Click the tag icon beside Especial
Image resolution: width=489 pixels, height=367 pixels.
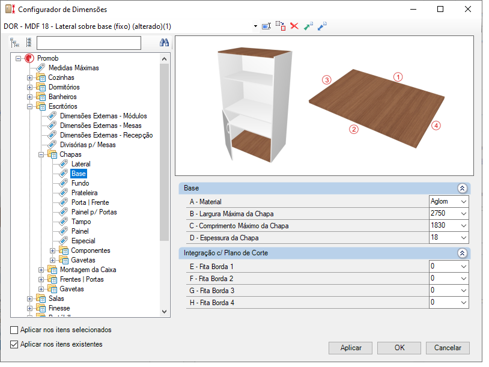64,241
